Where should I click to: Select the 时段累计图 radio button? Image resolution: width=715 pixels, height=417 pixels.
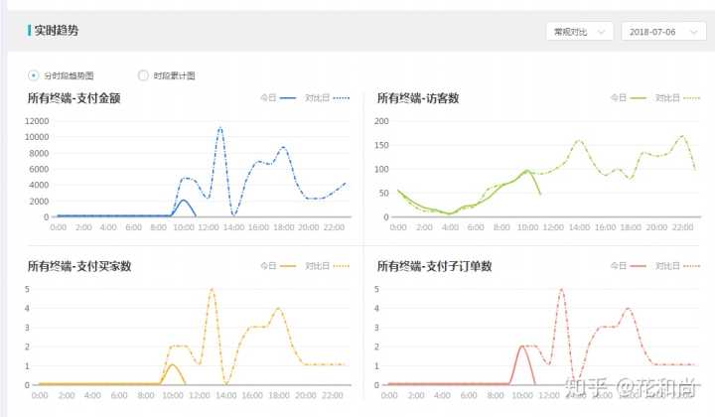[x=144, y=75]
